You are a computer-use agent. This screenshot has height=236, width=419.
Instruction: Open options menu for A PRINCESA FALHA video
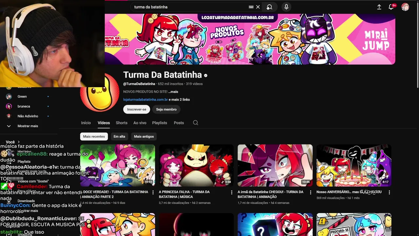pos(232,193)
